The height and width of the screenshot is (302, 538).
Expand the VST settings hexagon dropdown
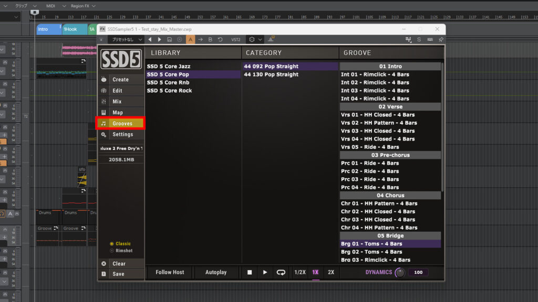(x=255, y=39)
